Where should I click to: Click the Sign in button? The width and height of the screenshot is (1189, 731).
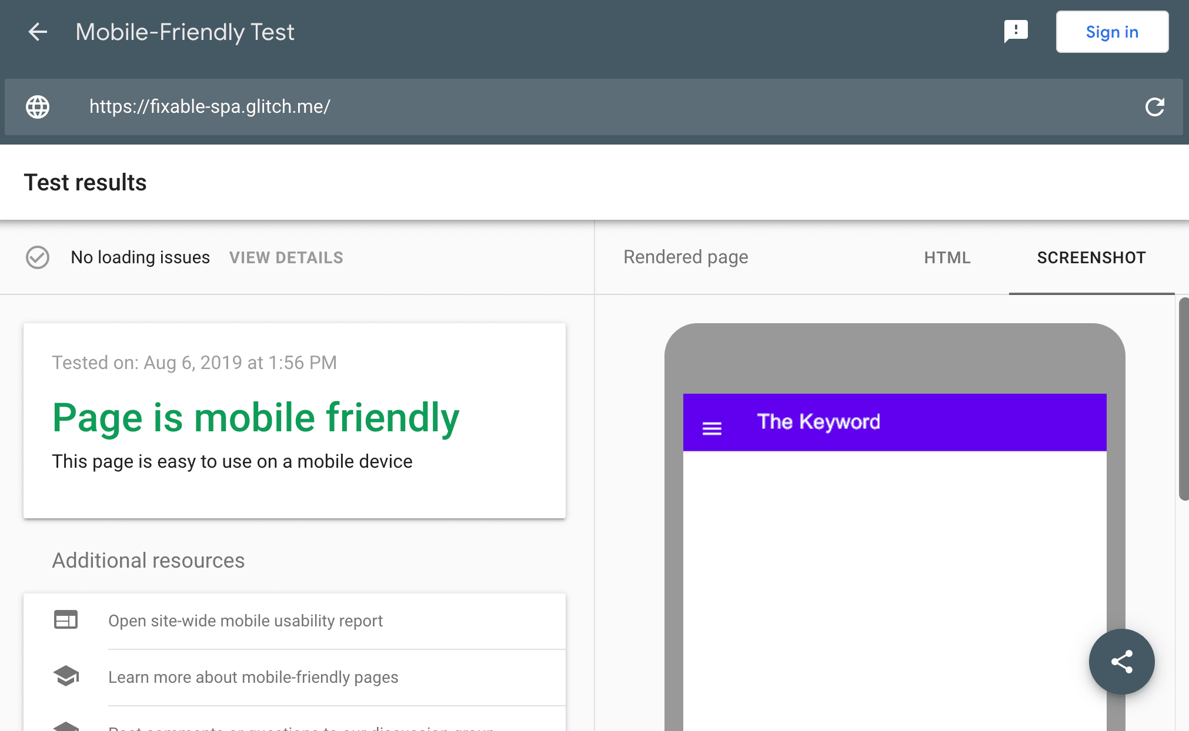[1112, 31]
